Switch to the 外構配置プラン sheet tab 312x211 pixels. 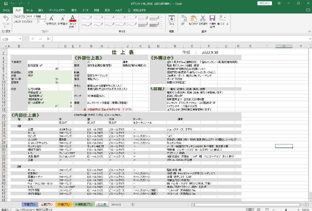click(84, 204)
